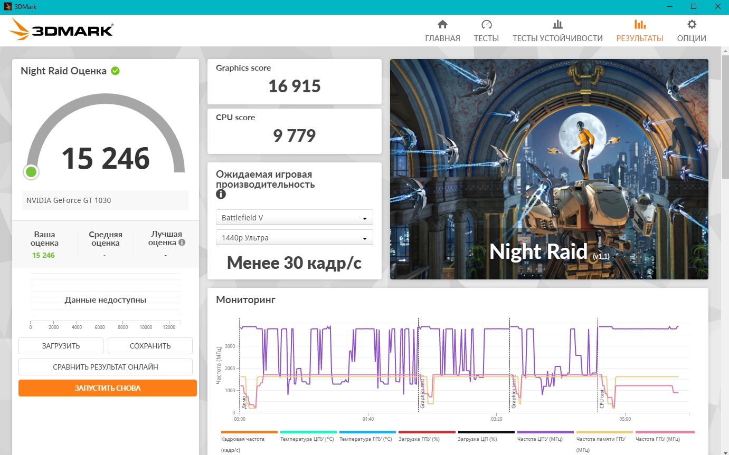Click the Менее 30 кадр/с estimate
This screenshot has width=729, height=455.
(295, 263)
